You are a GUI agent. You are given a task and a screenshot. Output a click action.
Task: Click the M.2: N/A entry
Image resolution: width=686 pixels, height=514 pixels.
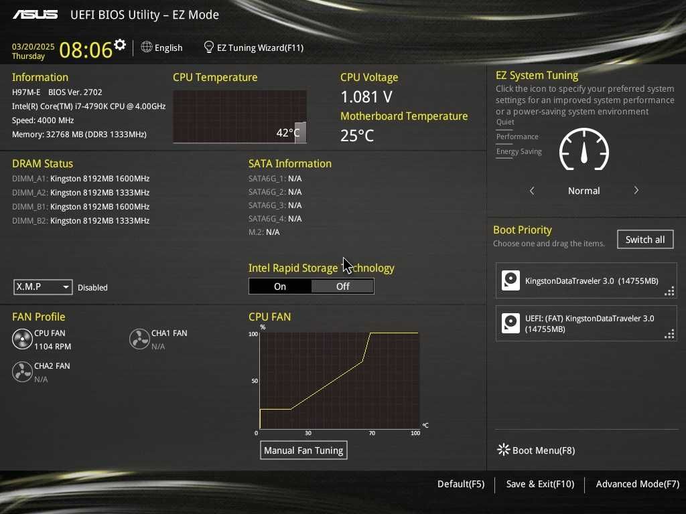[x=264, y=232]
